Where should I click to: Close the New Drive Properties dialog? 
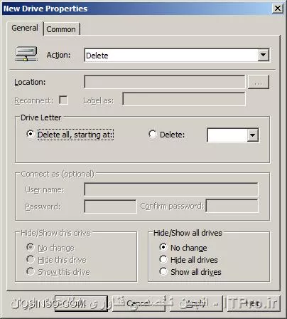pos(278,9)
